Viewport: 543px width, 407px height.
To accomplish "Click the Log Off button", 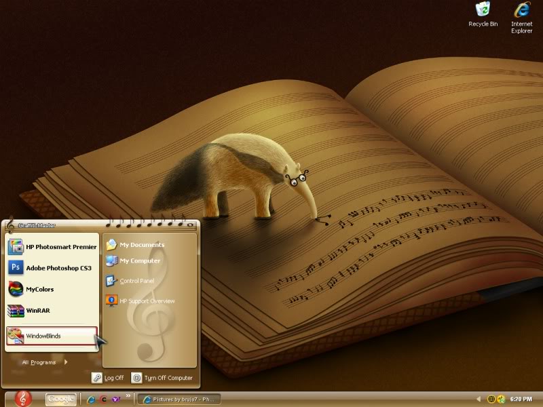I will 108,378.
